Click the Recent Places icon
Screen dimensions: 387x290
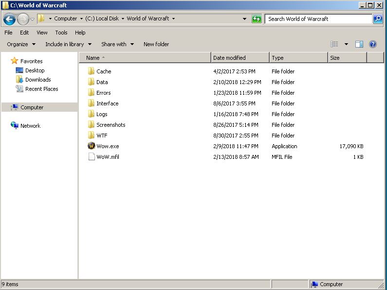click(x=19, y=89)
